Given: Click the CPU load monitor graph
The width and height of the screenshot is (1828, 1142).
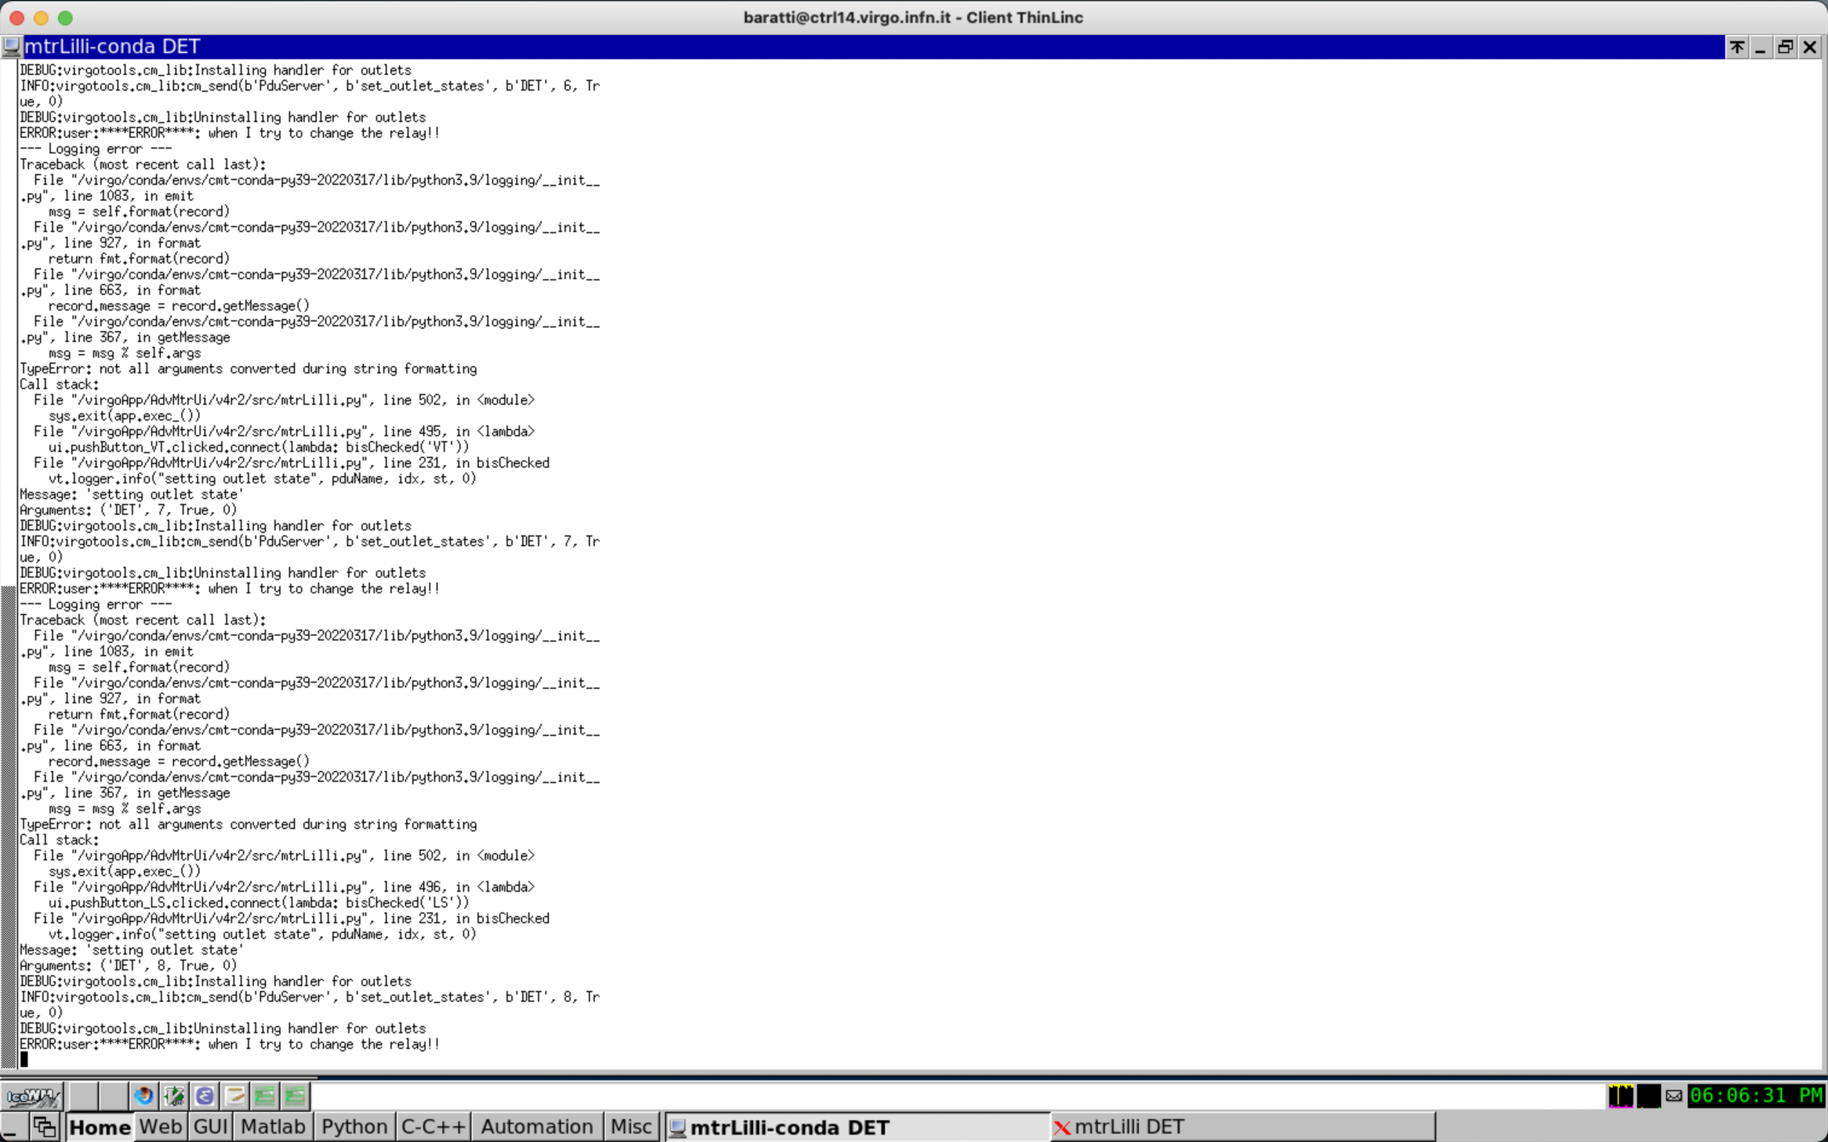Looking at the screenshot, I should [x=1620, y=1096].
